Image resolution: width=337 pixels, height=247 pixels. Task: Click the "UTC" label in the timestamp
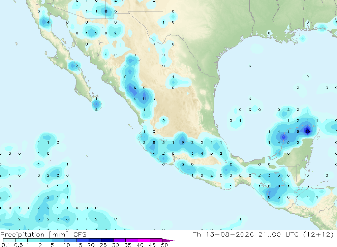coord(292,235)
